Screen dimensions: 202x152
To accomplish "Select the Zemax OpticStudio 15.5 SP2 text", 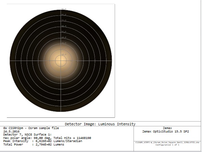I will (x=166, y=131).
